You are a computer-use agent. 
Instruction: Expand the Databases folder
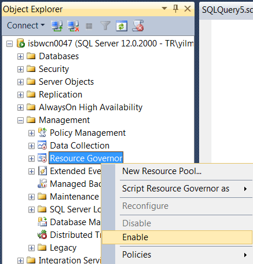click(x=20, y=56)
